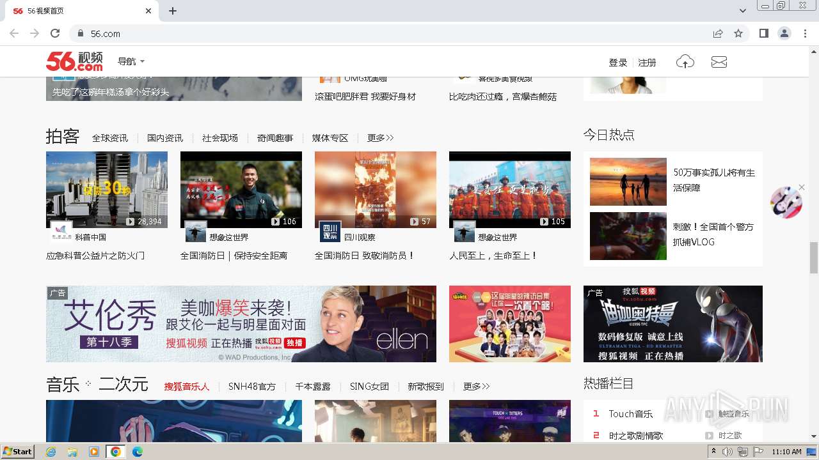
Task: Select 国内资讯 category tab
Action: pos(165,138)
